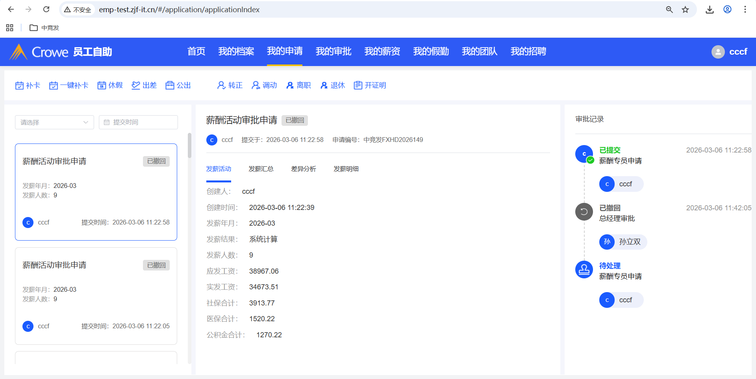This screenshot has width=756, height=379.
Task: Select the second 薪酬活动审批申请 card
Action: 96,296
